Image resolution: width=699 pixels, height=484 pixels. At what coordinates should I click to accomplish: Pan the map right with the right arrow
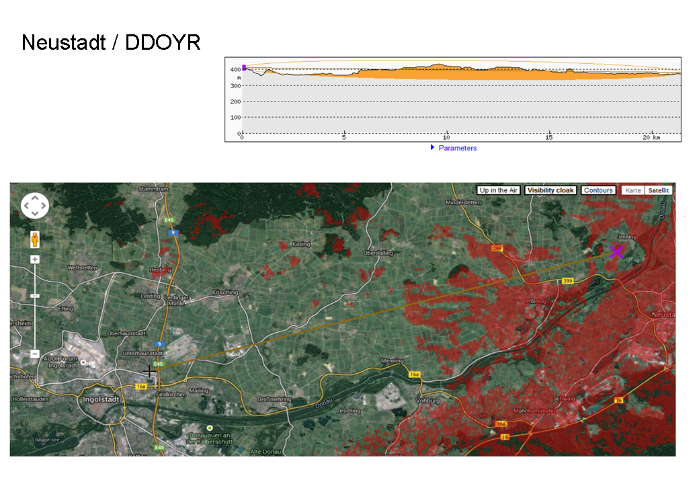[43, 206]
